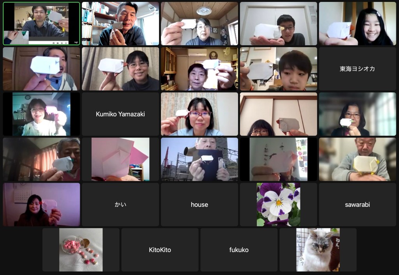Viewport: 399px width, 275px height.
Task: Click the かい participant tile
Action: pos(120,204)
